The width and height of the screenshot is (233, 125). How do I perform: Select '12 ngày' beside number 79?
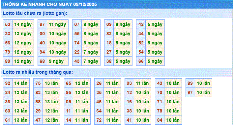click(x=23, y=52)
